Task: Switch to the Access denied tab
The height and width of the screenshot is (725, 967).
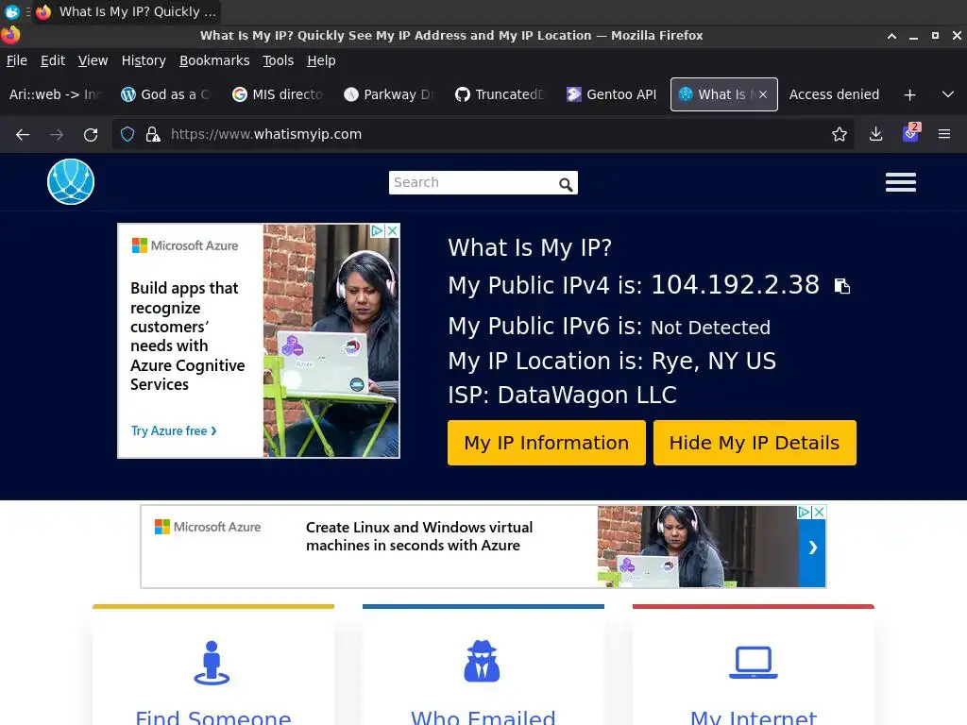Action: pos(834,94)
